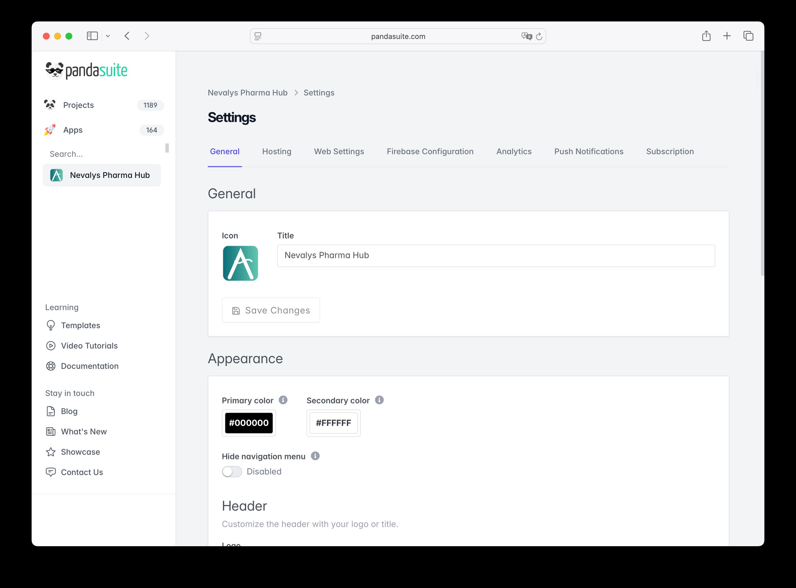Open the #000000 primary color swatch

[249, 423]
